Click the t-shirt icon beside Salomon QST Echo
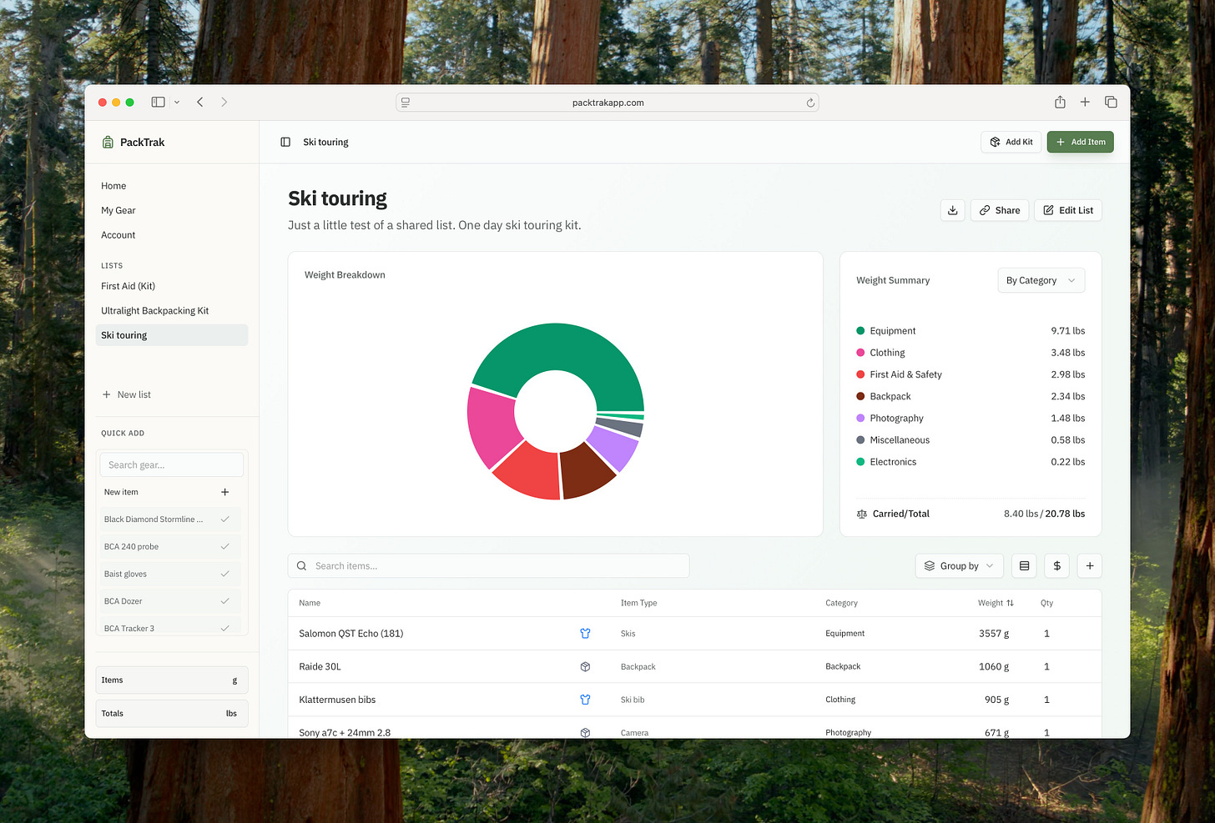The width and height of the screenshot is (1215, 823). coord(586,634)
